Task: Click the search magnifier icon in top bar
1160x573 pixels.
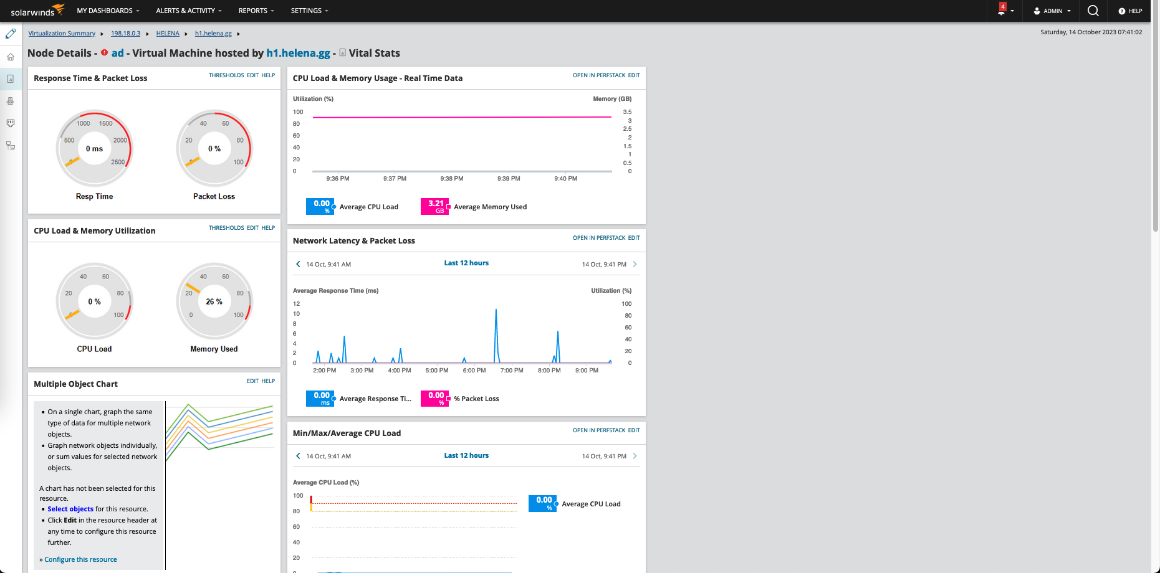Action: pyautogui.click(x=1093, y=11)
